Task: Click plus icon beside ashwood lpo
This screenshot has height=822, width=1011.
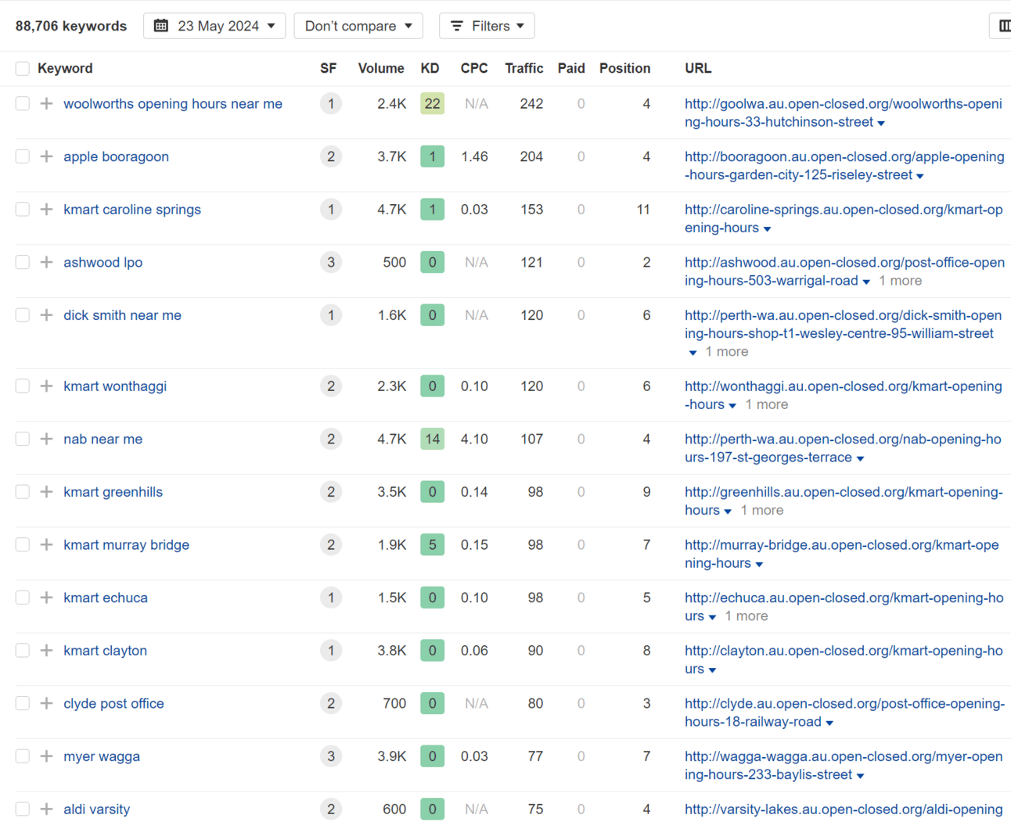Action: pos(47,262)
